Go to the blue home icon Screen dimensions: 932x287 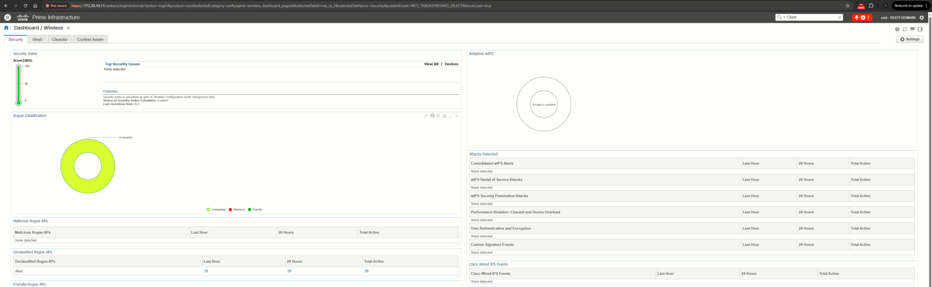coord(7,28)
